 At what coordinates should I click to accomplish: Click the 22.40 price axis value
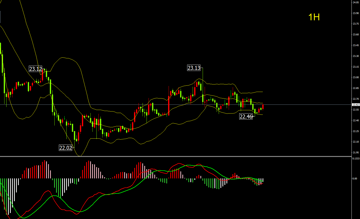[356, 121]
